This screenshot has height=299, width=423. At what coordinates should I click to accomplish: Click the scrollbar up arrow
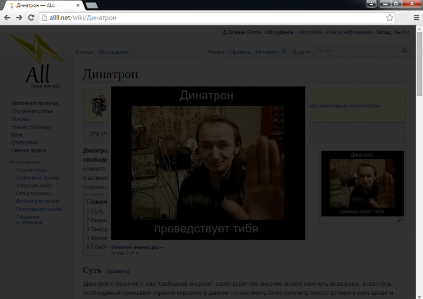pyautogui.click(x=419, y=29)
